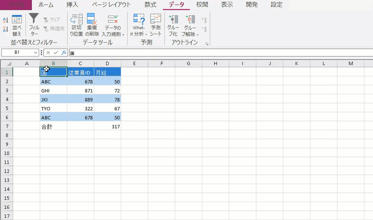Click the グループ化 group icon

(x=173, y=25)
